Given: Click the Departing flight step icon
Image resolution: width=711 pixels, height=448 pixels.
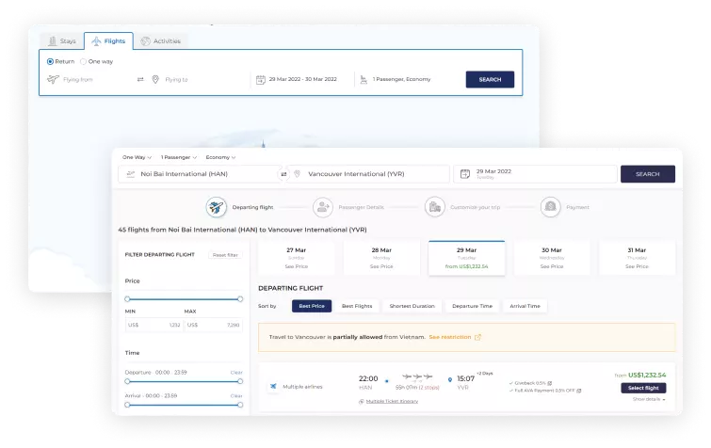Looking at the screenshot, I should pyautogui.click(x=217, y=207).
